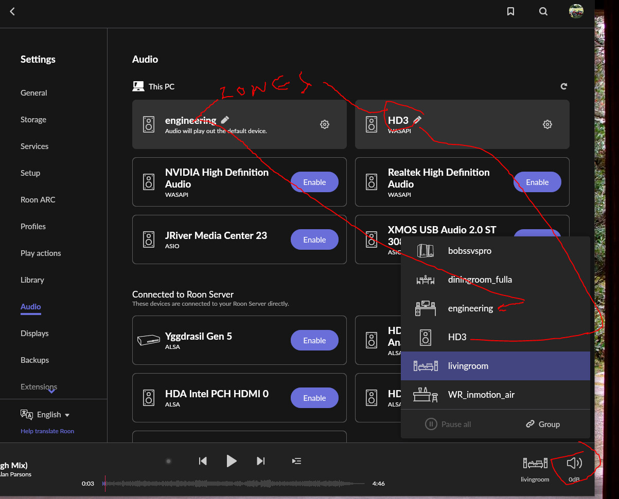Click the Connected to Roon Server heading
The width and height of the screenshot is (619, 499).
(183, 294)
